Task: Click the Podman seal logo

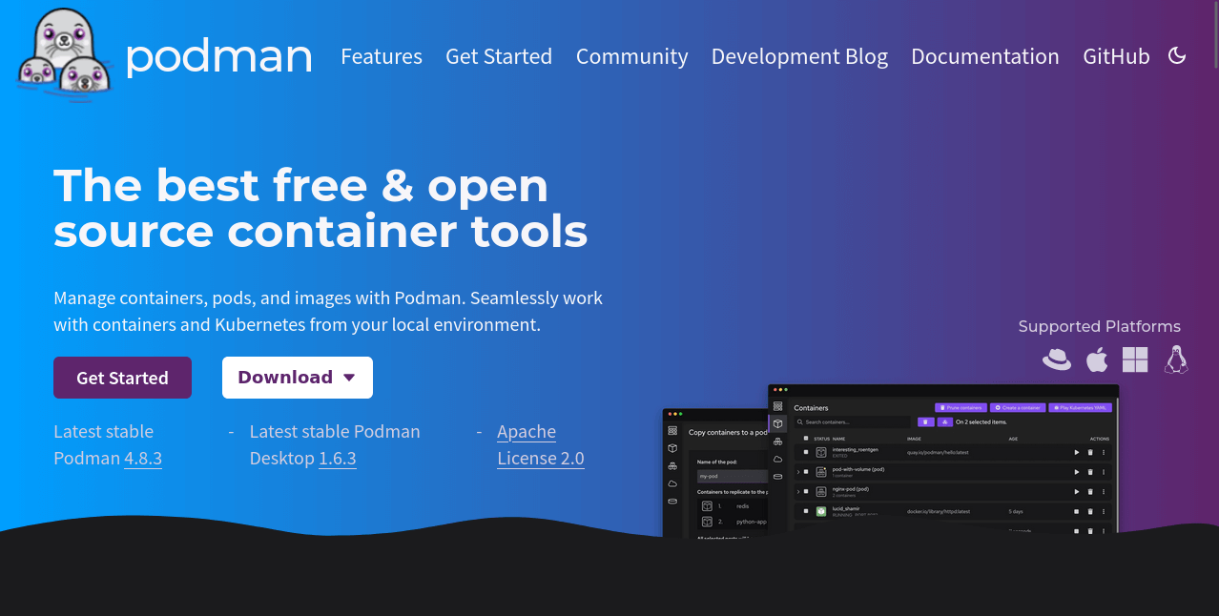Action: (62, 54)
